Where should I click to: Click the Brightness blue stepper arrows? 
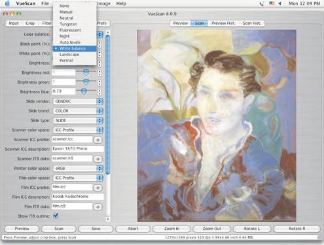point(99,92)
